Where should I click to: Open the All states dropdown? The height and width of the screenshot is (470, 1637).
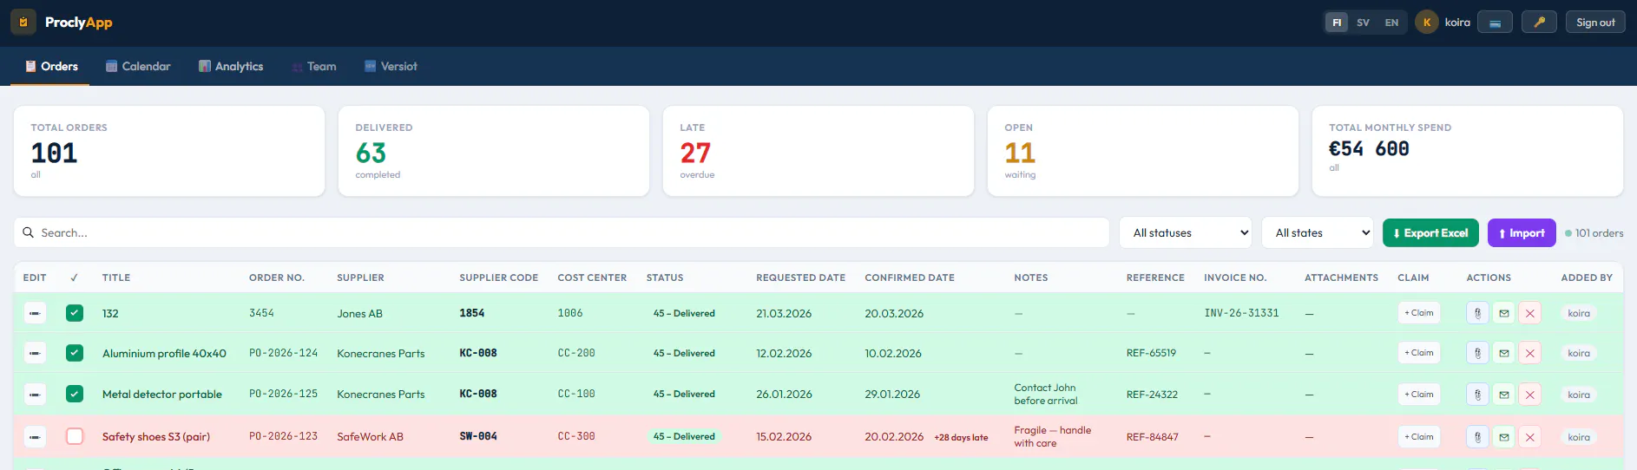click(1318, 232)
